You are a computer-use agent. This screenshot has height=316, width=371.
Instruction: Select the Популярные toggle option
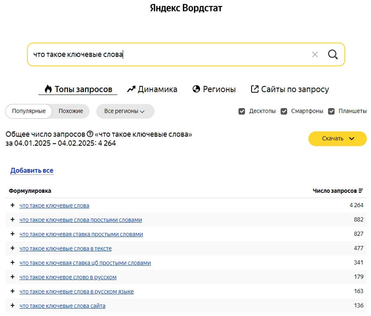pos(29,111)
